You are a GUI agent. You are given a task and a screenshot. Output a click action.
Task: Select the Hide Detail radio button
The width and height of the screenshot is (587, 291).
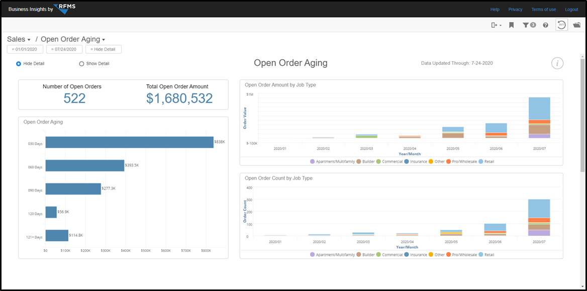(x=18, y=64)
